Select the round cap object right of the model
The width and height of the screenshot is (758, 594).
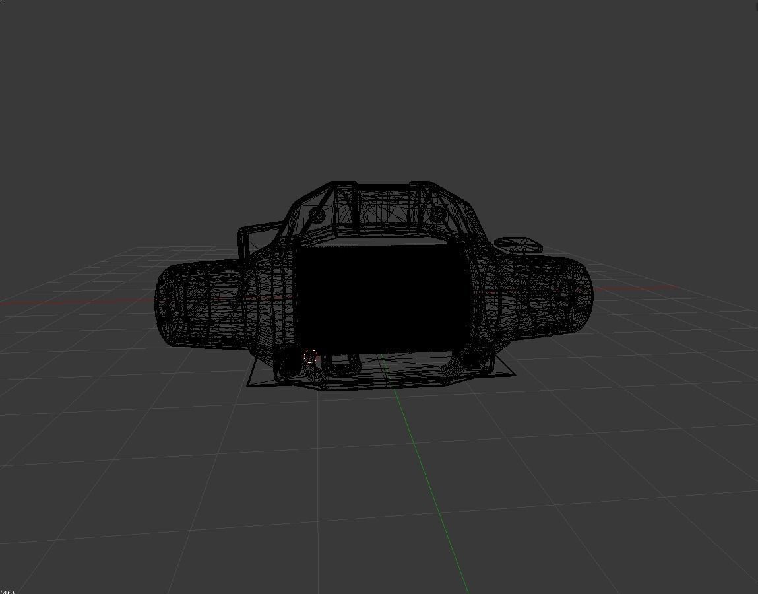[x=519, y=246]
